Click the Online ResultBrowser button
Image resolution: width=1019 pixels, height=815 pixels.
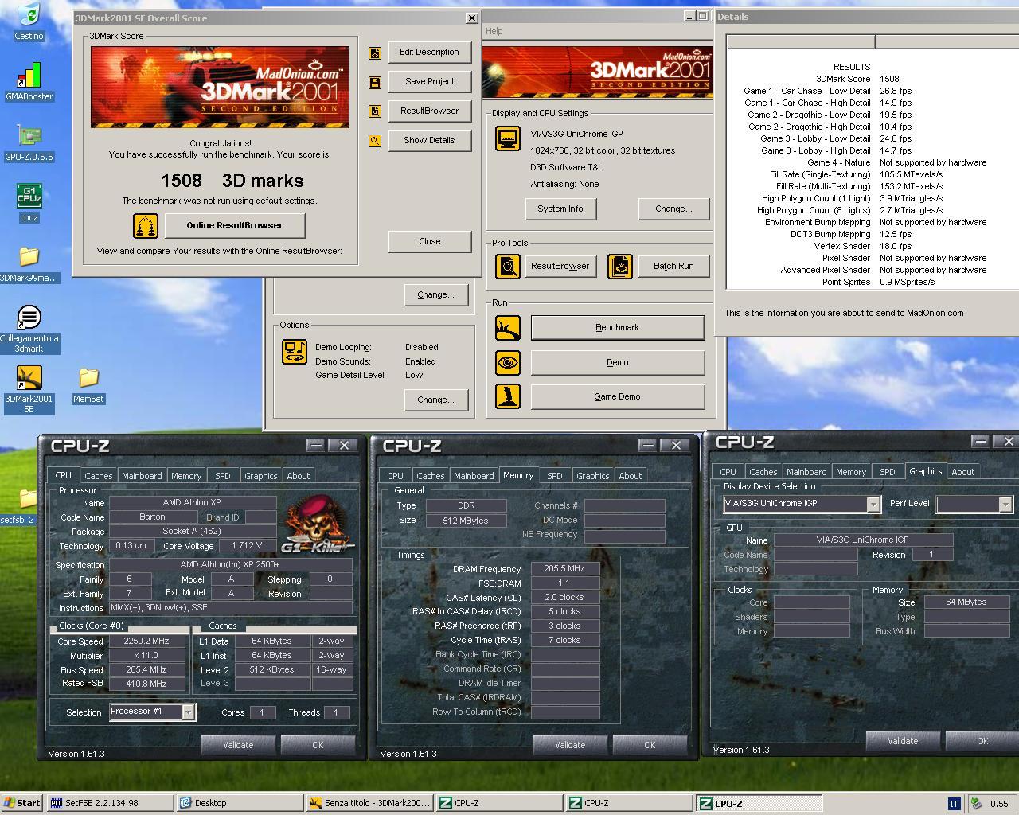[x=235, y=226]
